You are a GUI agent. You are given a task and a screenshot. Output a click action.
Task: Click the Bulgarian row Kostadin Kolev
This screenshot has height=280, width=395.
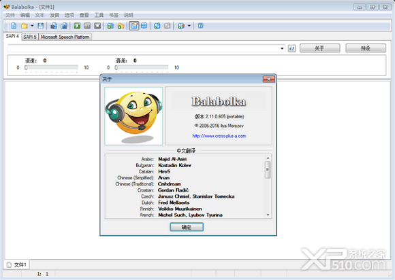[163, 165]
